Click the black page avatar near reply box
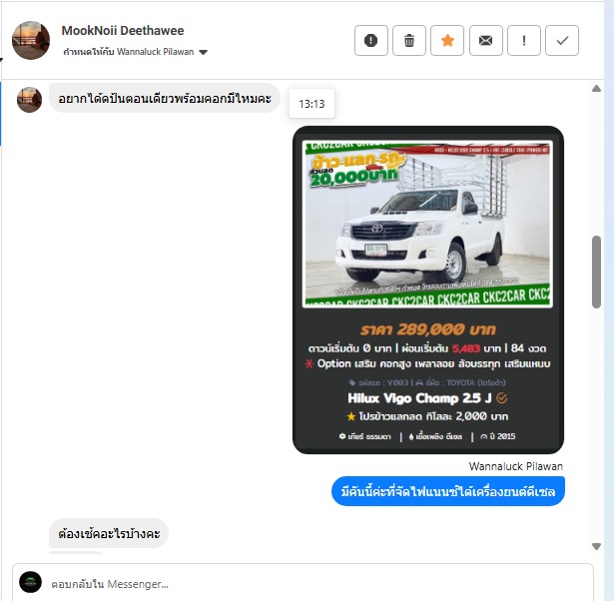This screenshot has height=601, width=614. click(x=30, y=582)
